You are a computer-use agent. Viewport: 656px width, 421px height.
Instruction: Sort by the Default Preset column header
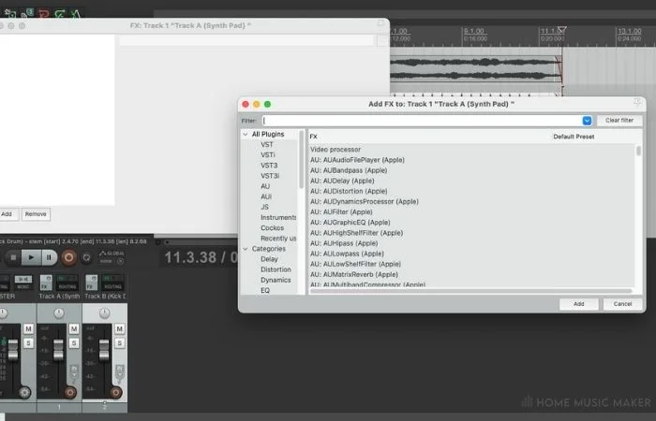pyautogui.click(x=574, y=137)
